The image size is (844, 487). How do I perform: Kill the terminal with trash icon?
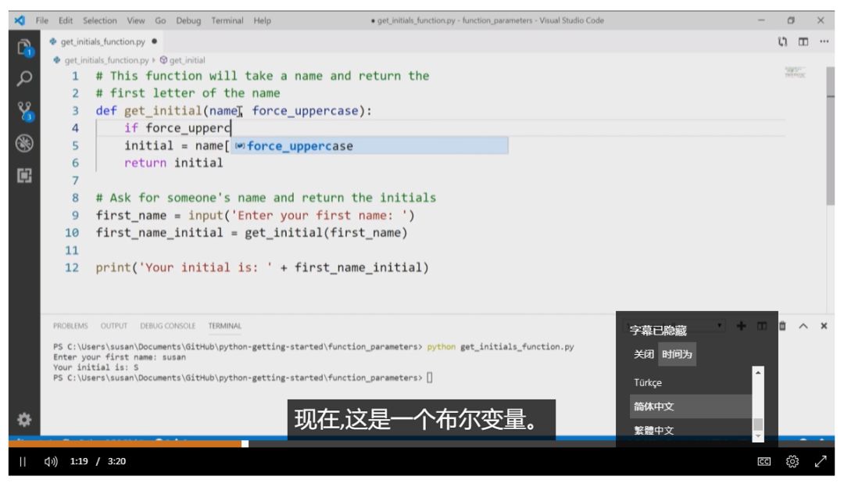782,325
